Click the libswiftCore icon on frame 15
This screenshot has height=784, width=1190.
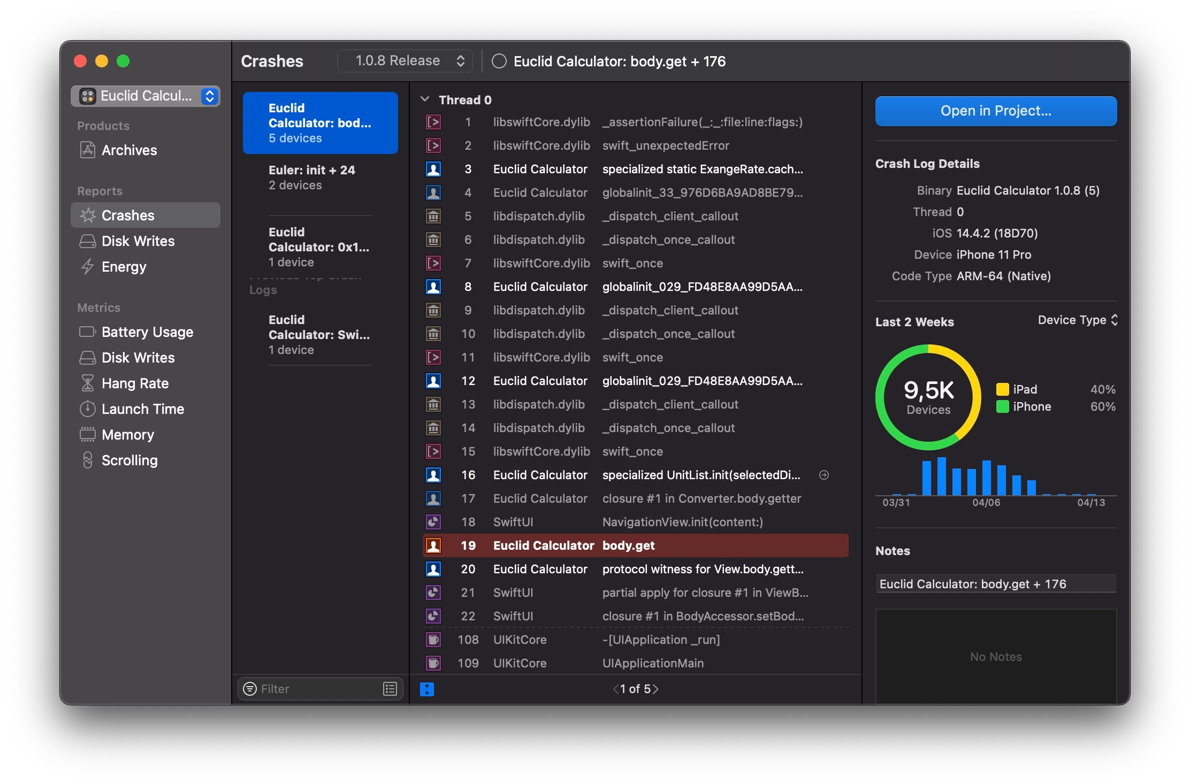[433, 451]
